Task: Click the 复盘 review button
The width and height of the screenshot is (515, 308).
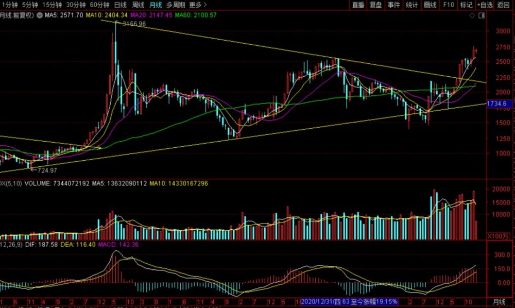Action: pos(376,5)
